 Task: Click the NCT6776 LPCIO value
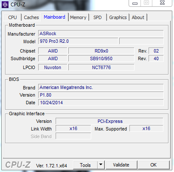point(101,67)
